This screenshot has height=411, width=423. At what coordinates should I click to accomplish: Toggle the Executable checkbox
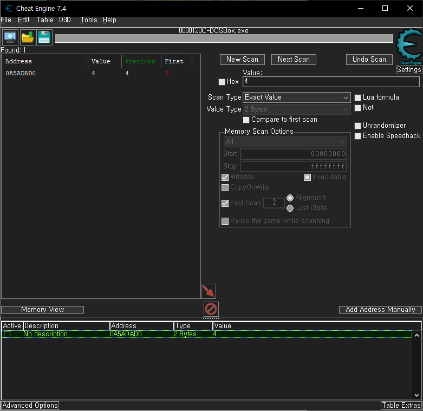click(307, 177)
